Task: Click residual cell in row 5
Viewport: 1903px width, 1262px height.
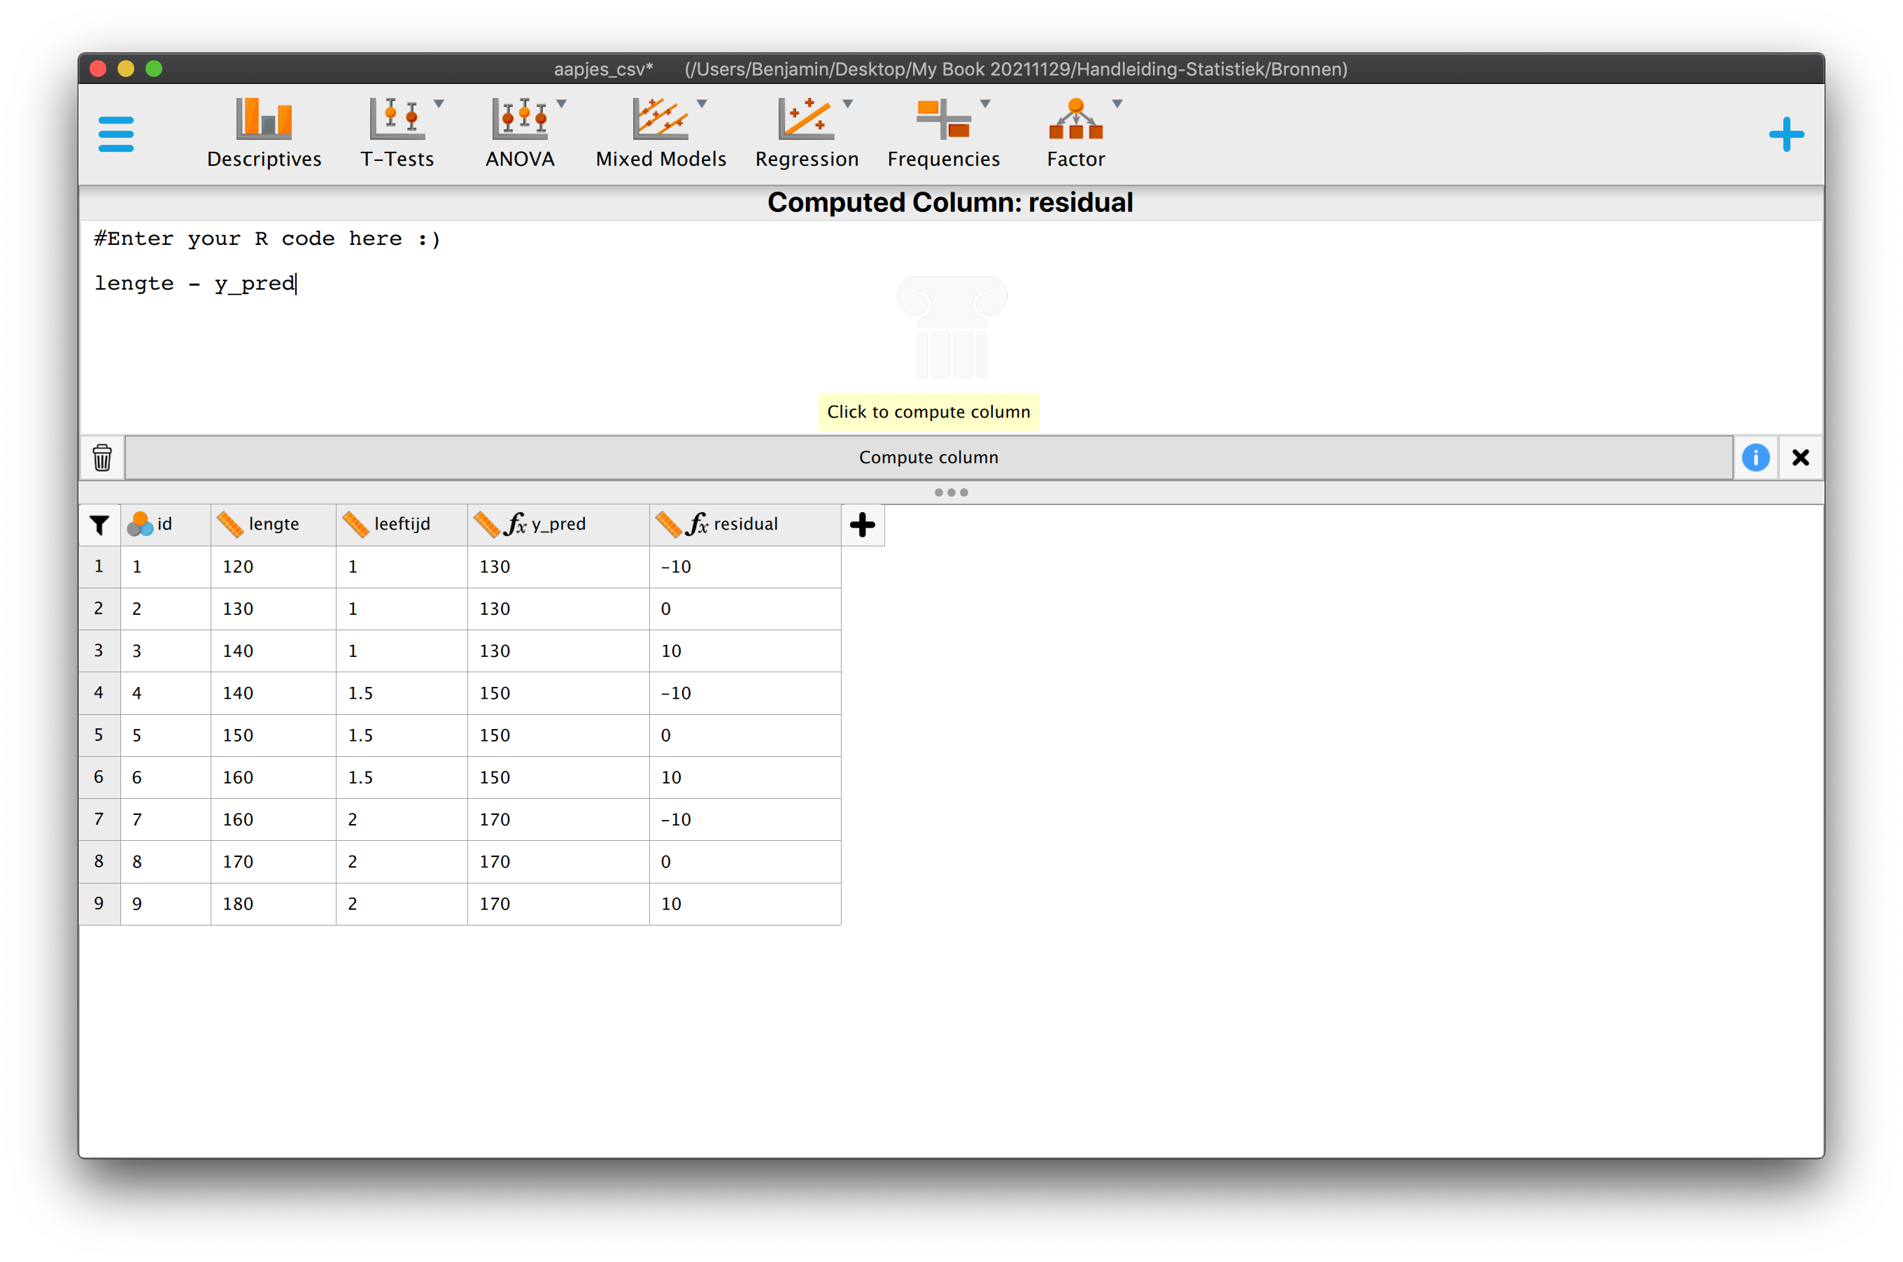Action: pos(745,735)
